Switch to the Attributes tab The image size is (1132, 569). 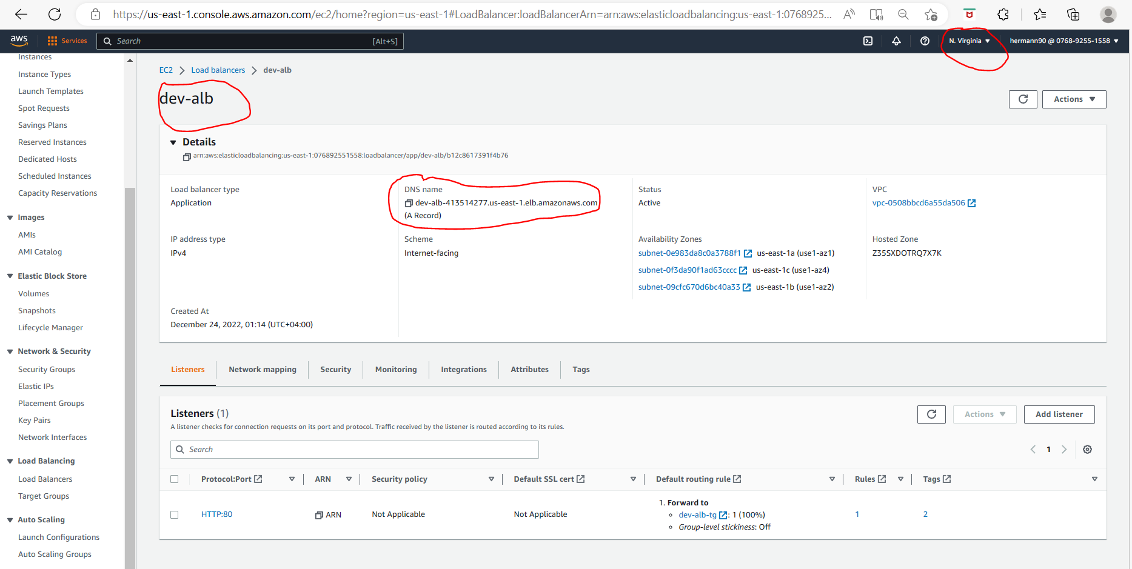[x=530, y=370]
